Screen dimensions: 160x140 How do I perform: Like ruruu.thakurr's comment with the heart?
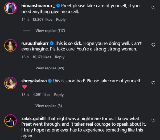153,45
